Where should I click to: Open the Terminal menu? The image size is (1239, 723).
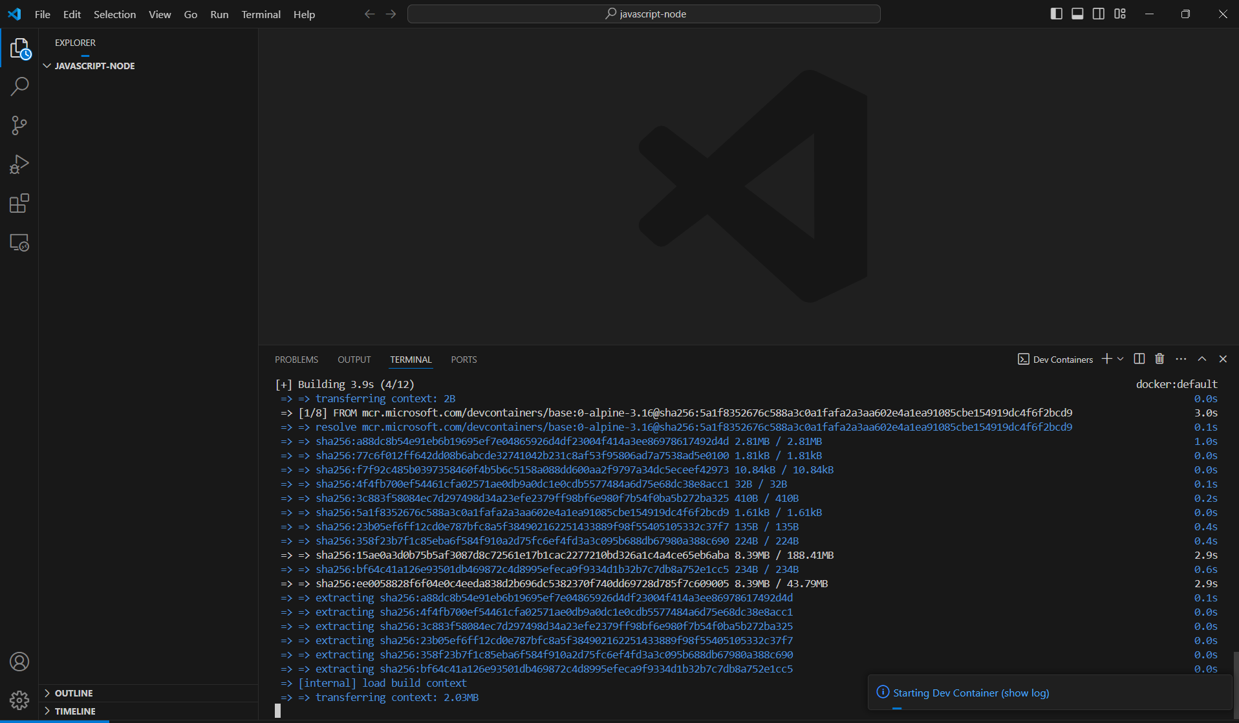pos(261,14)
